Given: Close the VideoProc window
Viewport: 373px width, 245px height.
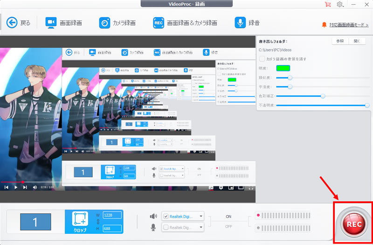Looking at the screenshot, I should [x=366, y=4].
